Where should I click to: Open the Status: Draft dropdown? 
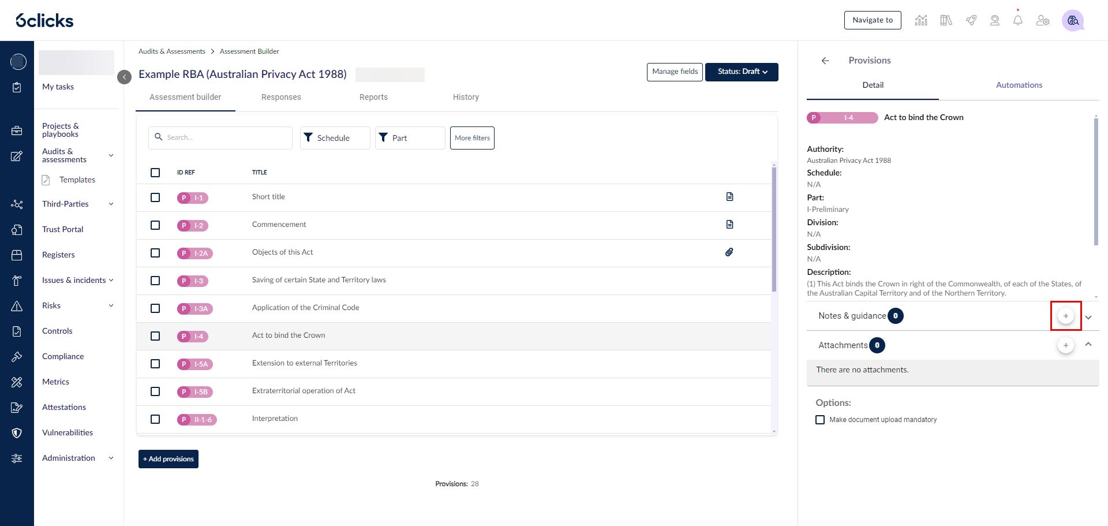tap(742, 72)
